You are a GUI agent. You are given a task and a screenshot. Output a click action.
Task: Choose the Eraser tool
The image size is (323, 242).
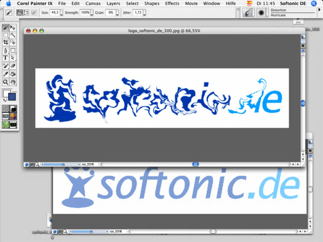pos(13,66)
